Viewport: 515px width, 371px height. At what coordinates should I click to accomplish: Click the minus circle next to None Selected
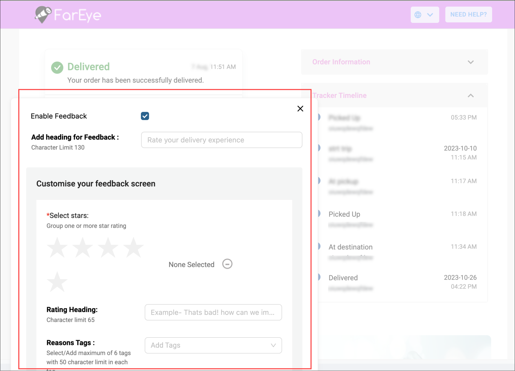tap(227, 264)
